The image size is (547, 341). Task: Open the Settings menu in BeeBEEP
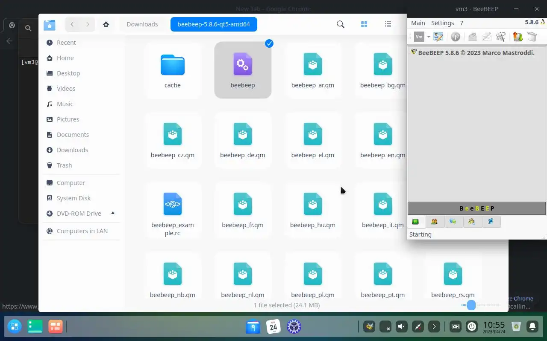pyautogui.click(x=442, y=23)
